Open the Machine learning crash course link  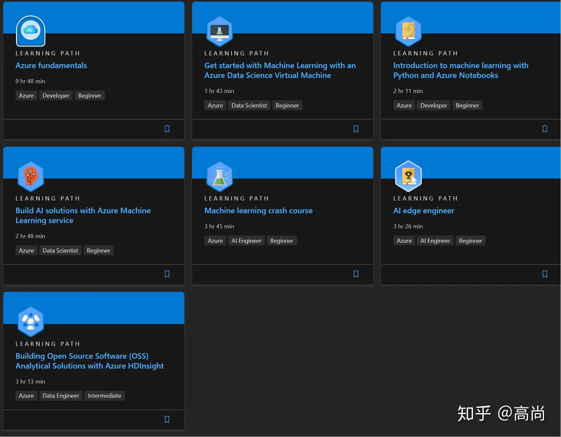click(259, 211)
